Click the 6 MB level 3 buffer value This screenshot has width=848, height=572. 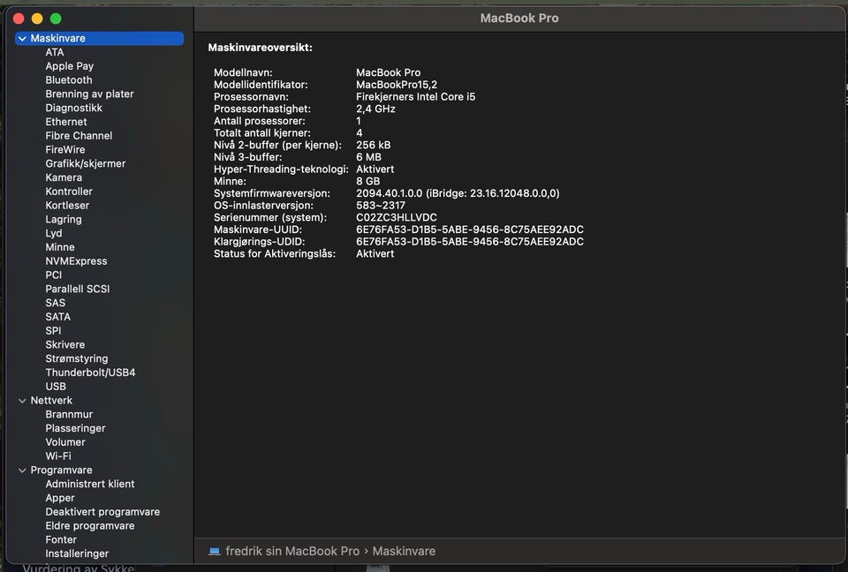pyautogui.click(x=368, y=157)
